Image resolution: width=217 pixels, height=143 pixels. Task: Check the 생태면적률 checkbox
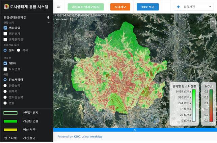pos(5,39)
